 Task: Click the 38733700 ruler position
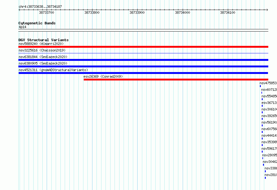(x=46, y=12)
